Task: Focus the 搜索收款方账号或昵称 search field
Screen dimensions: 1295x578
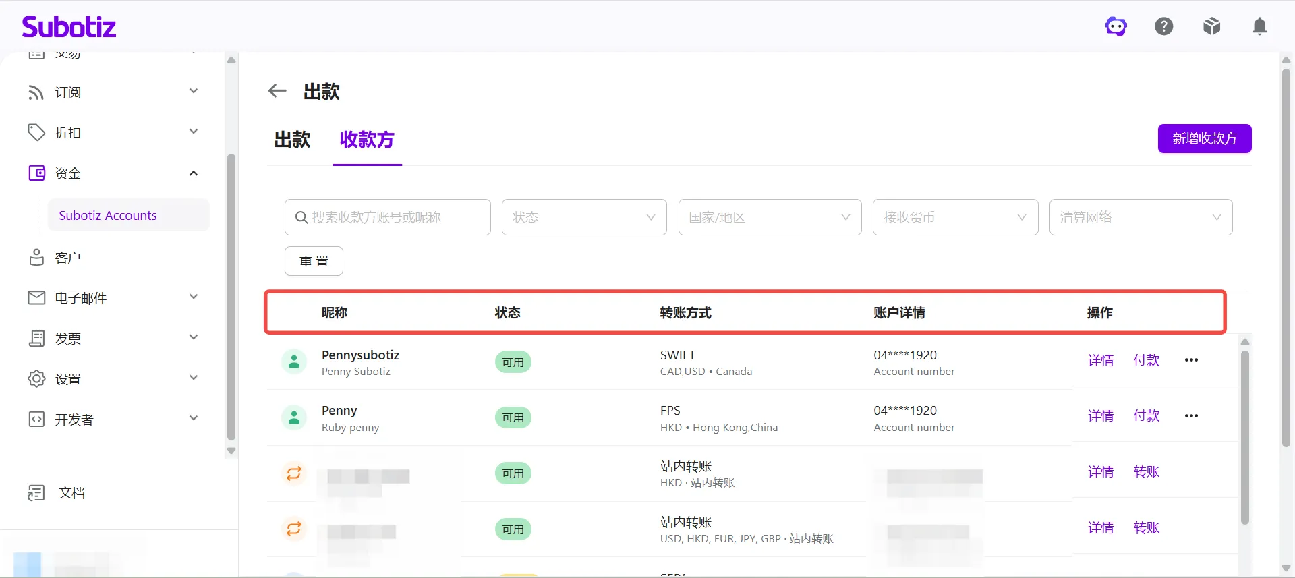Action: [388, 217]
